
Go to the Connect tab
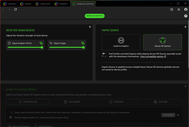[61, 4]
